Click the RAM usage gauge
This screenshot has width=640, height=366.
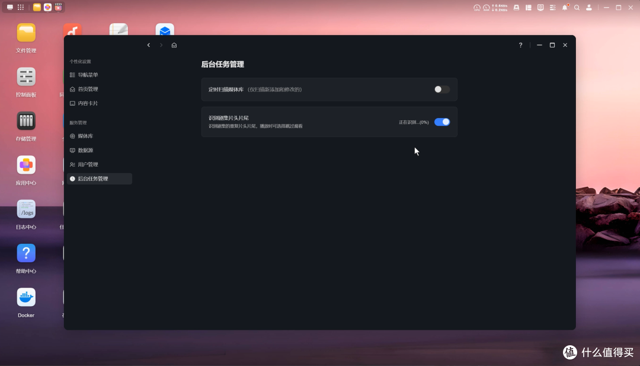tap(486, 7)
